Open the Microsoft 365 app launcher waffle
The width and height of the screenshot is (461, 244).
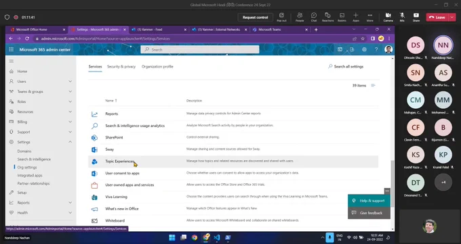11,49
